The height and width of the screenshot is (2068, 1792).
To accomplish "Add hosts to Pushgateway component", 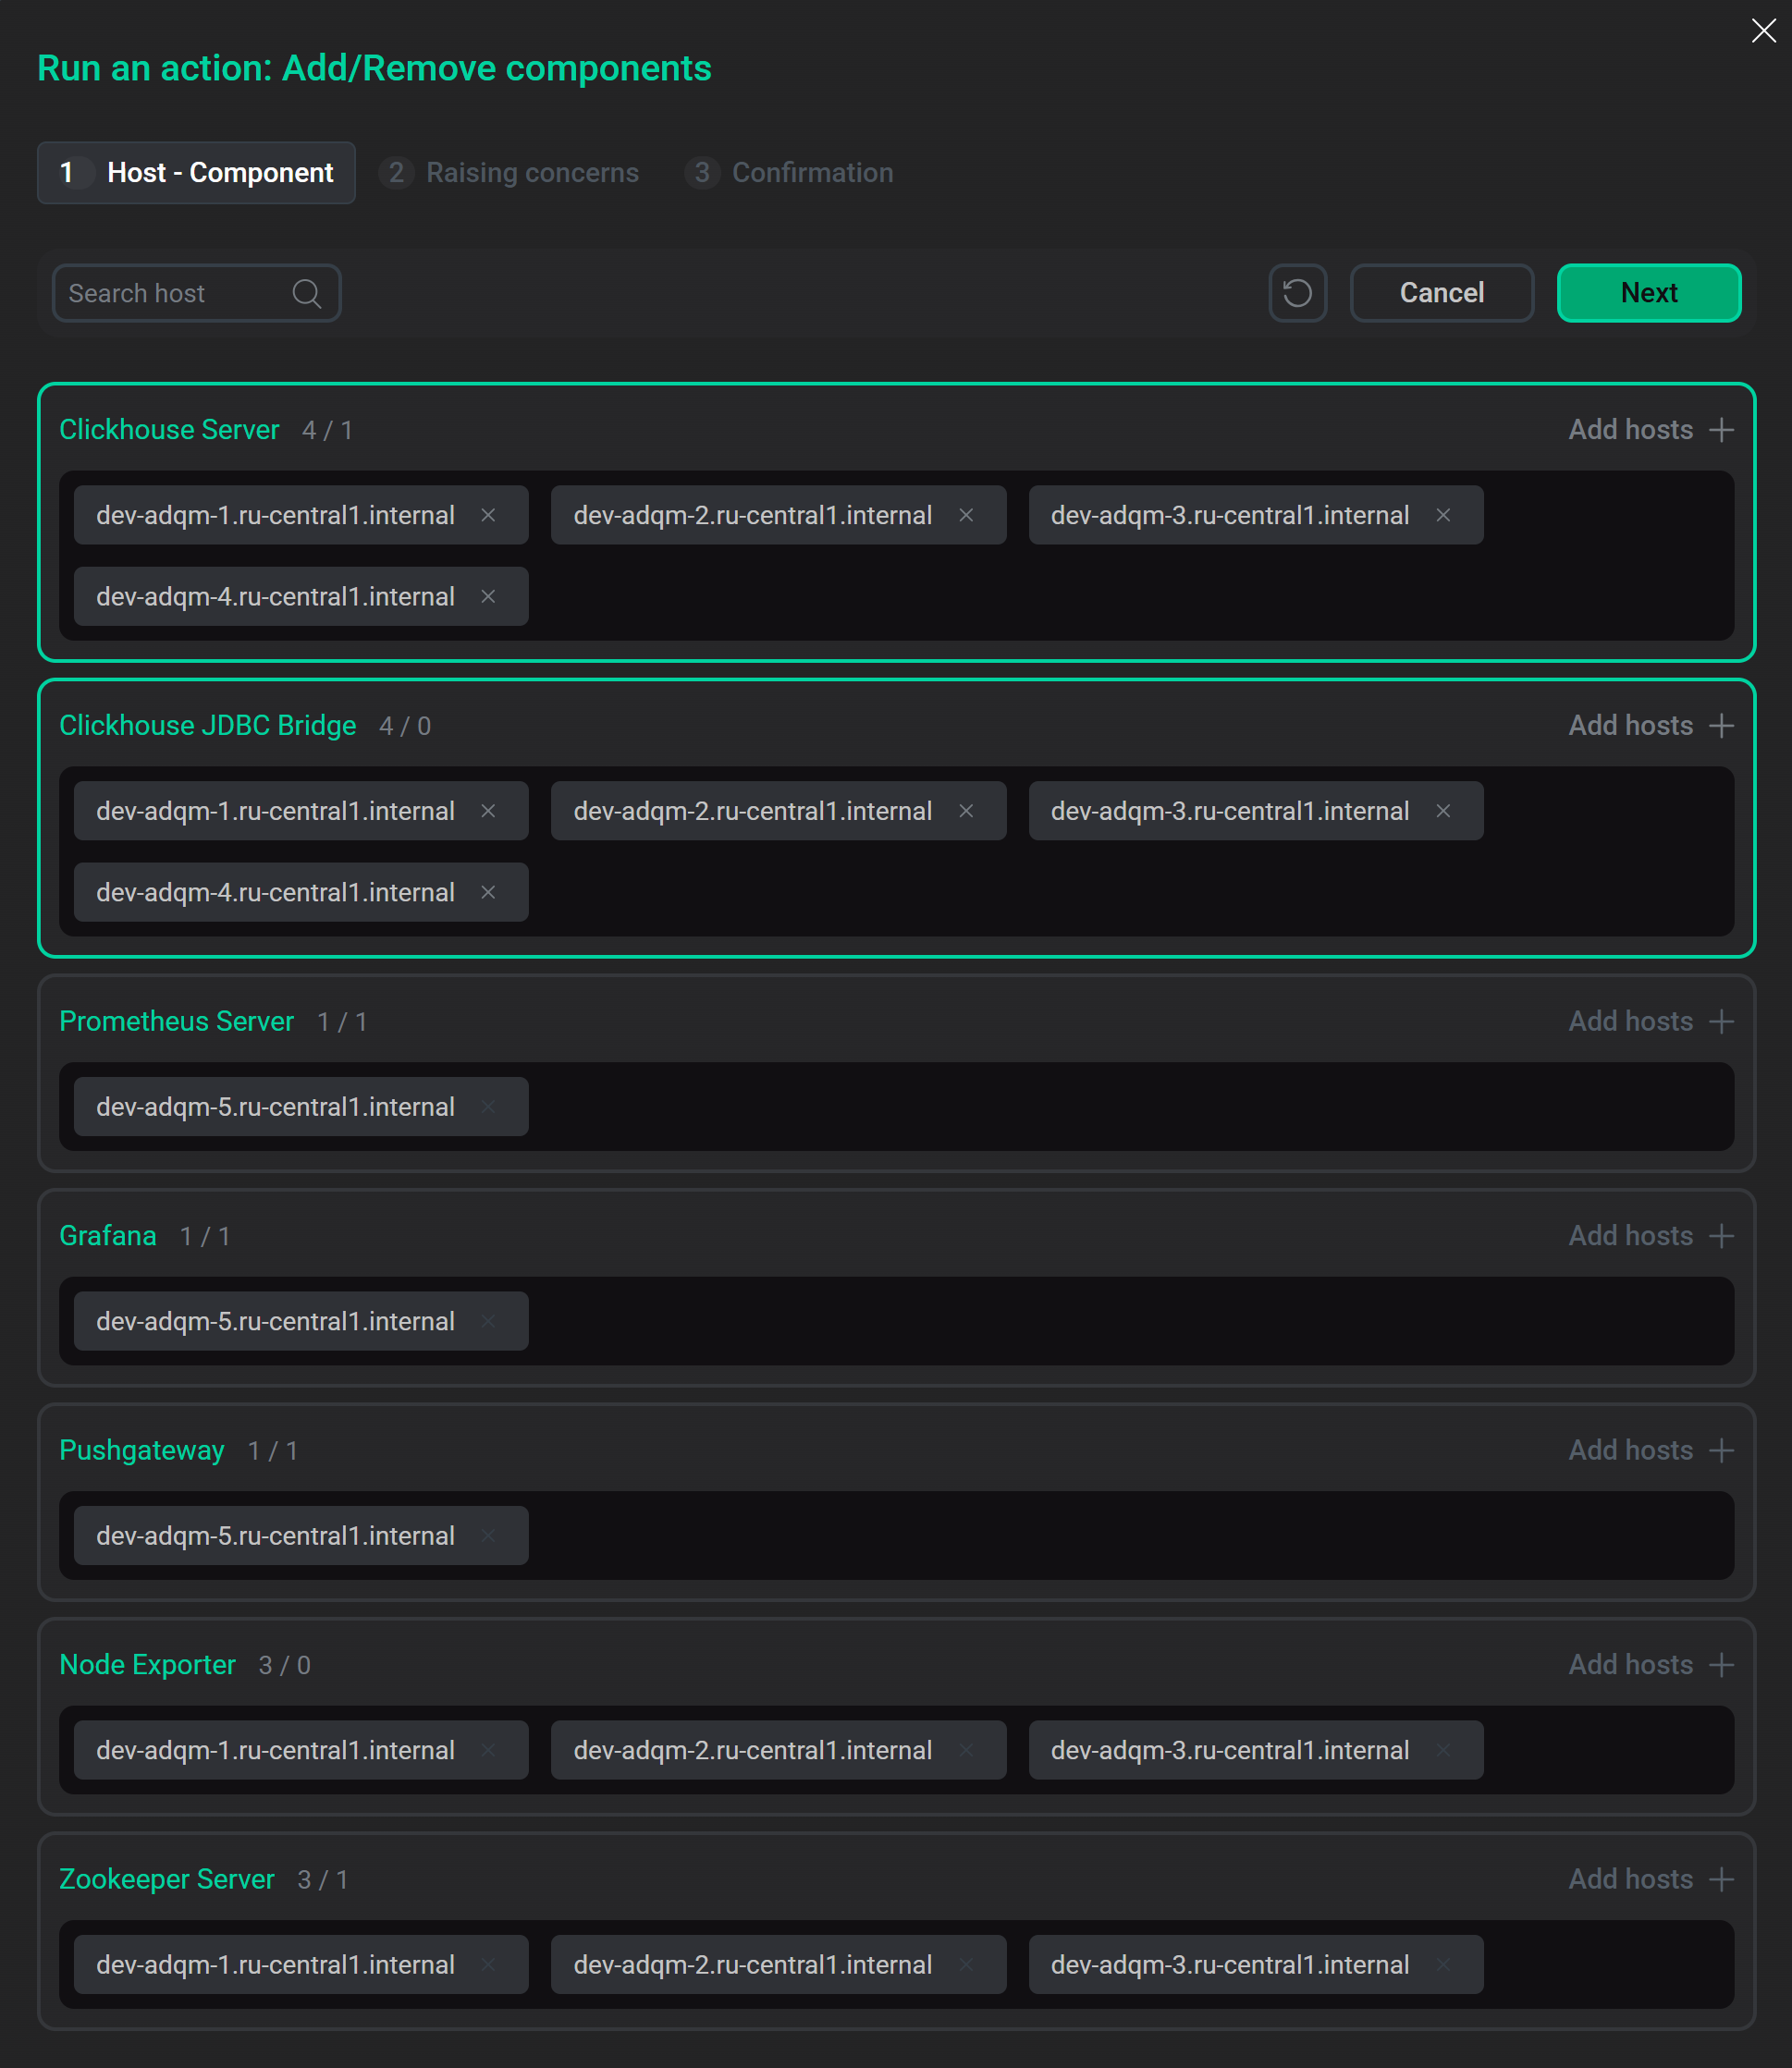I will pyautogui.click(x=1651, y=1450).
